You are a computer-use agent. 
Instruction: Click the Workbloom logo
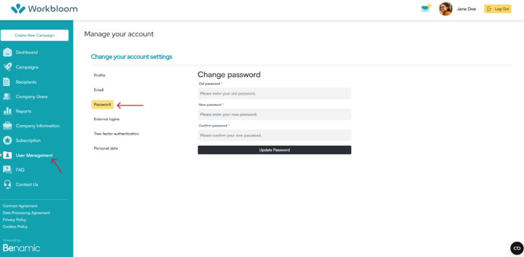pos(44,8)
